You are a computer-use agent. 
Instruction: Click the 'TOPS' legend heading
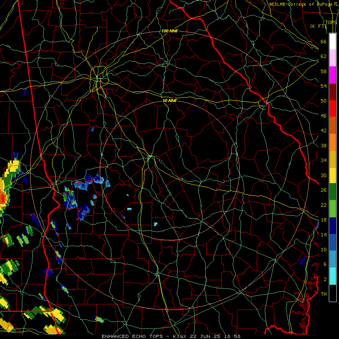(331, 23)
